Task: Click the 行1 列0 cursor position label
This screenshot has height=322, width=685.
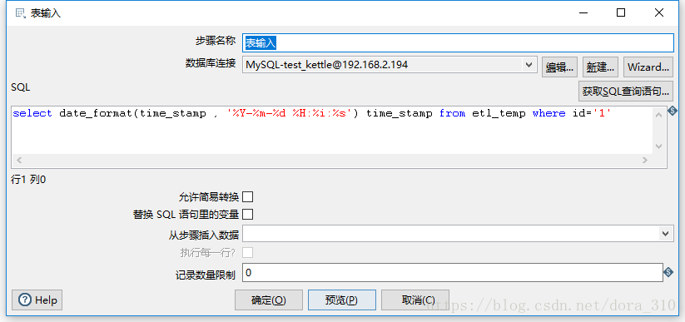Action: pos(28,180)
